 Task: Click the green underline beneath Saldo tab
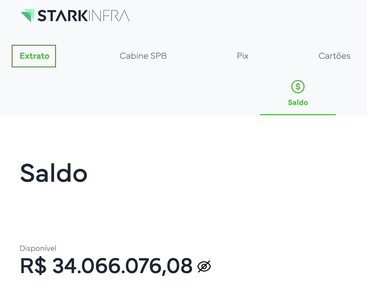click(x=298, y=114)
